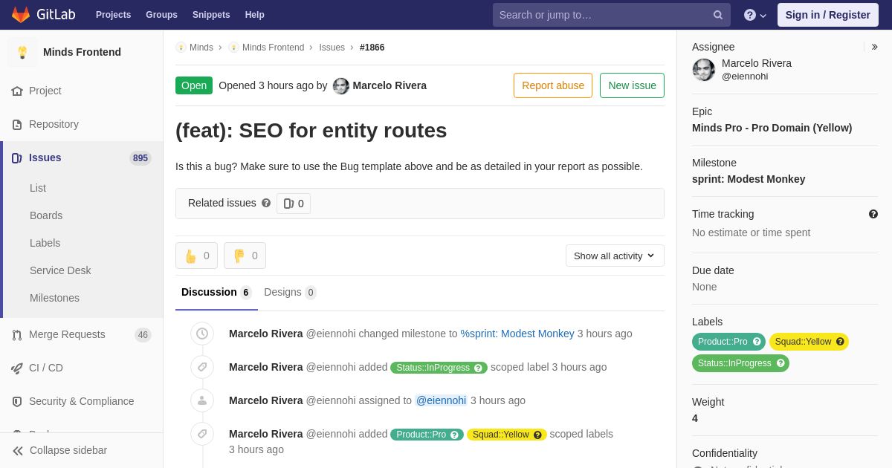The height and width of the screenshot is (468, 892).
Task: Click the Security & Compliance shield icon
Action: 17,401
